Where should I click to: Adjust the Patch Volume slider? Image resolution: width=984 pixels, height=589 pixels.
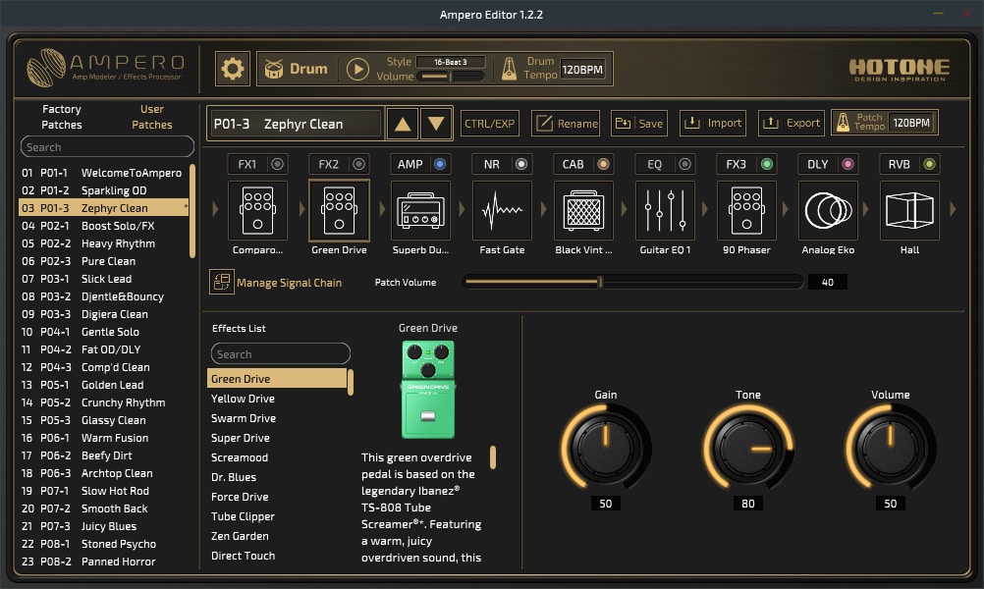coord(633,283)
